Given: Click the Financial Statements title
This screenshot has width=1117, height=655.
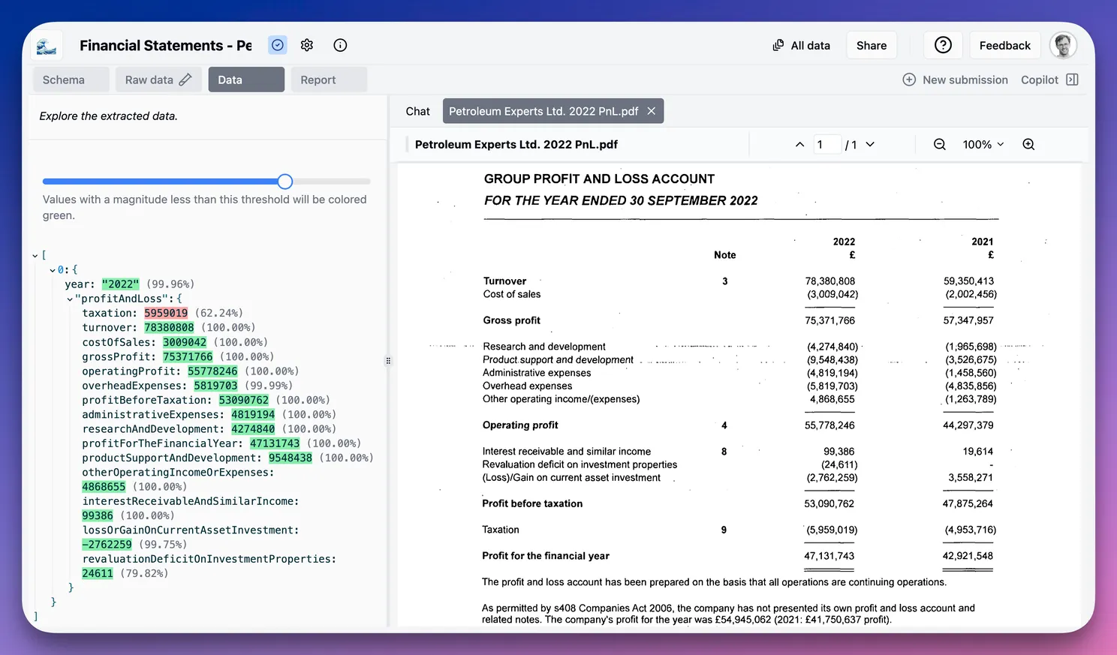Looking at the screenshot, I should [x=166, y=45].
